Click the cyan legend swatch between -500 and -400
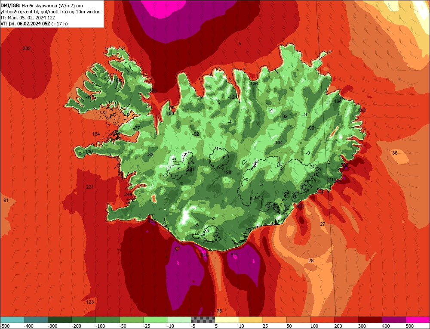The image size is (430, 329). (12, 320)
